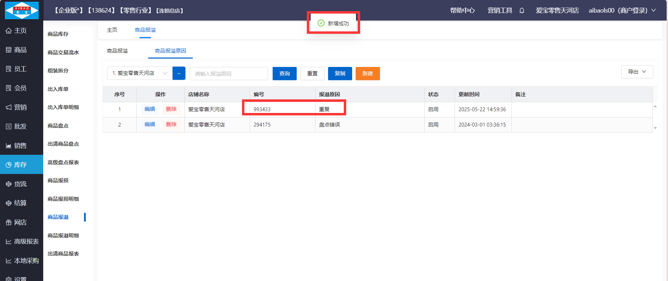The image size is (668, 281).
Task: Click the 店铺名称 column header
Action: point(217,94)
